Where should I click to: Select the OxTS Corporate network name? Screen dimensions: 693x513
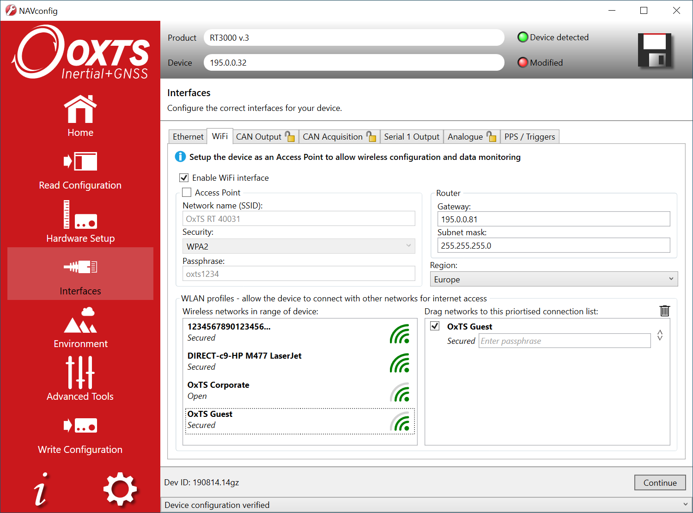click(x=218, y=385)
